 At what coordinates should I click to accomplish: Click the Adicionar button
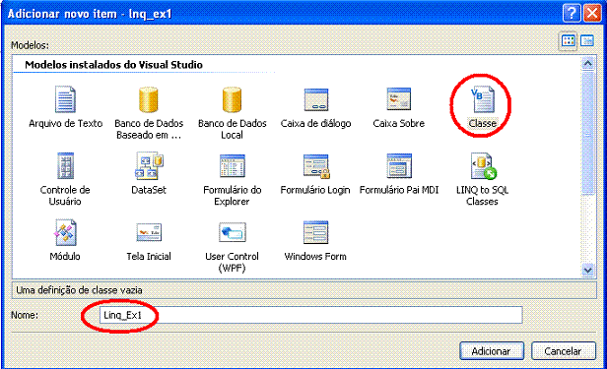492,351
